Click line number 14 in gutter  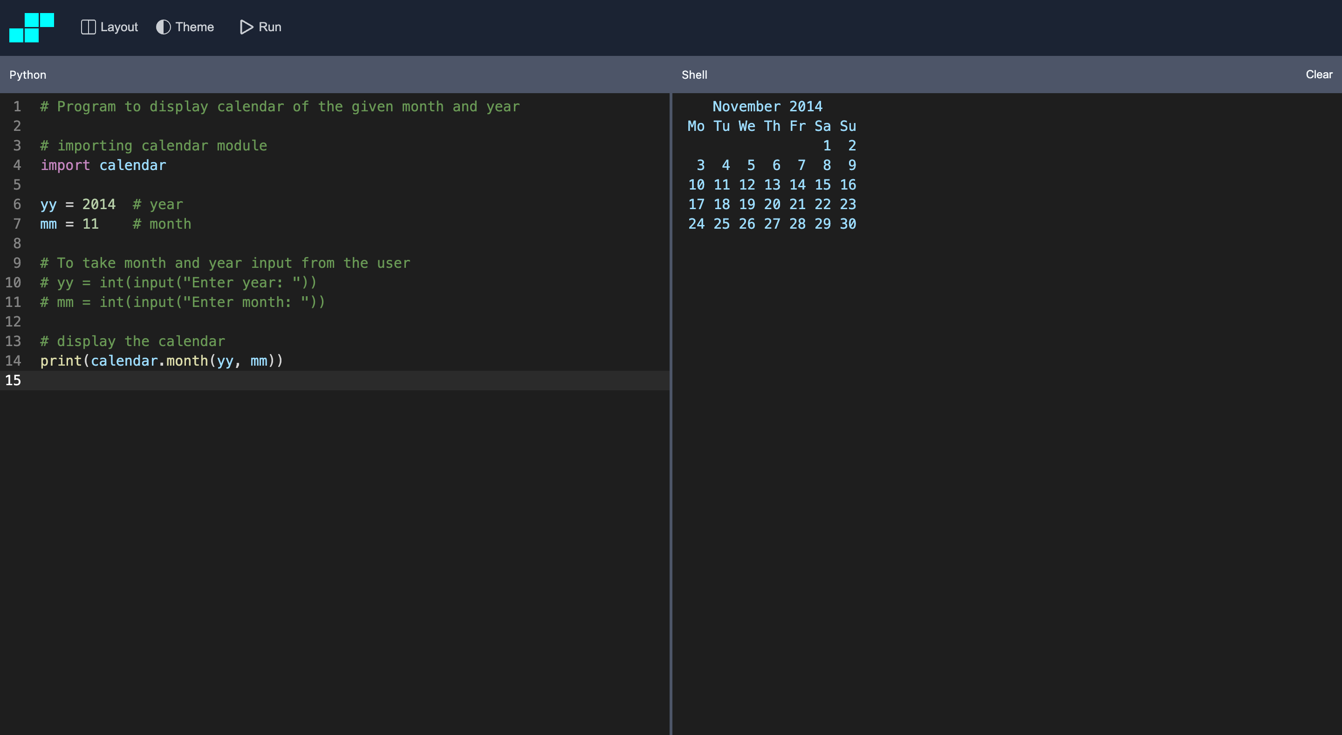point(13,361)
